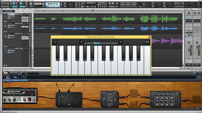
Task: Open the Insert menu
Action: [12, 1]
